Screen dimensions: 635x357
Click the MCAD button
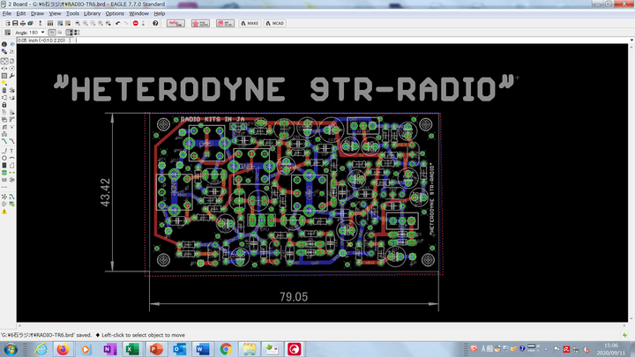tap(275, 23)
